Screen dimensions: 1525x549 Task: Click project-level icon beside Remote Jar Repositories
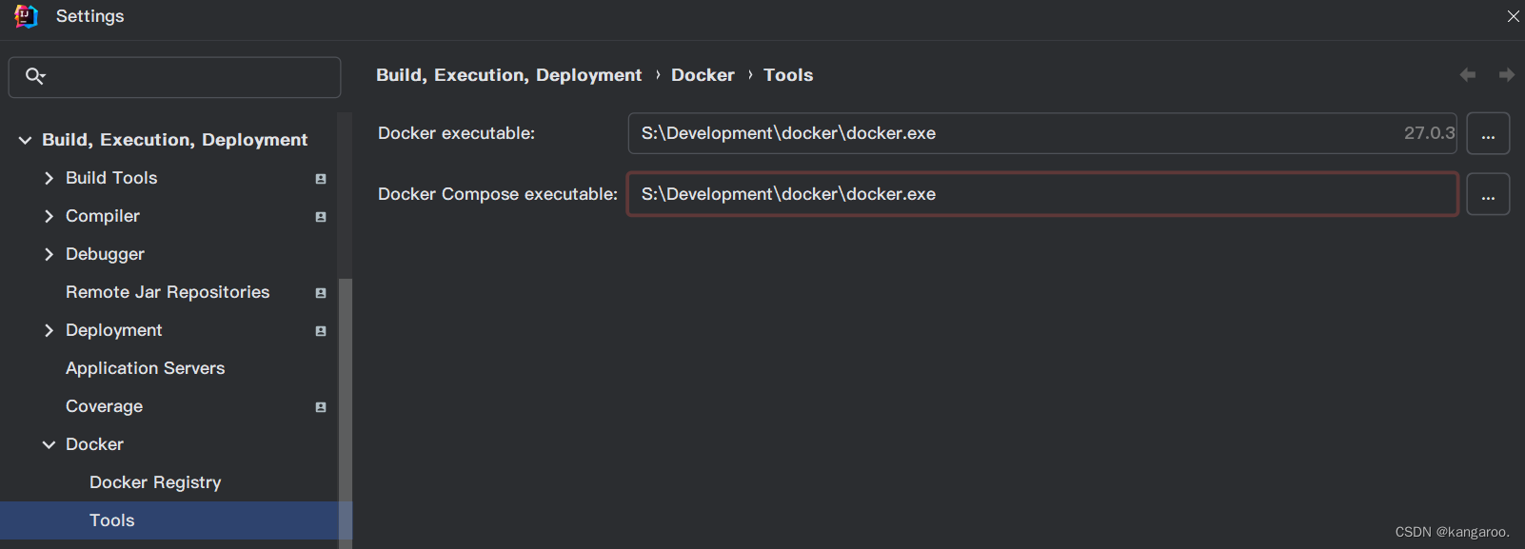(x=321, y=293)
